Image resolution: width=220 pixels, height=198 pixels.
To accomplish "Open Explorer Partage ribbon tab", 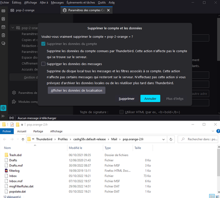I will point(38,131).
